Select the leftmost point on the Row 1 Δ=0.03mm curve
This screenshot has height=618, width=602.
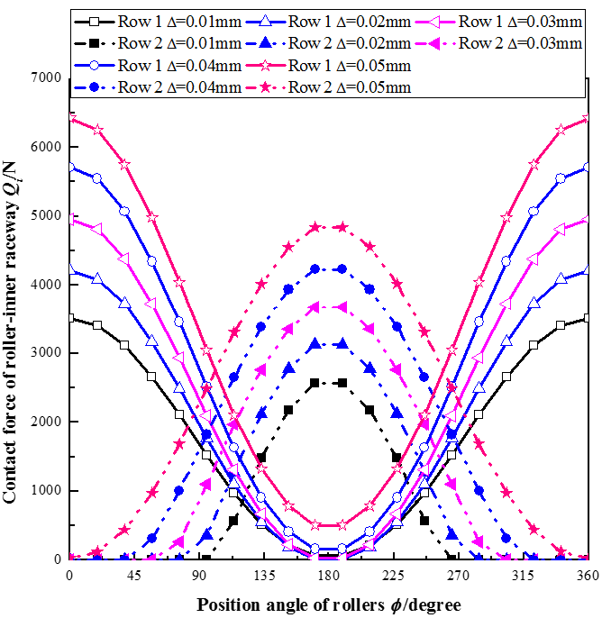point(70,219)
